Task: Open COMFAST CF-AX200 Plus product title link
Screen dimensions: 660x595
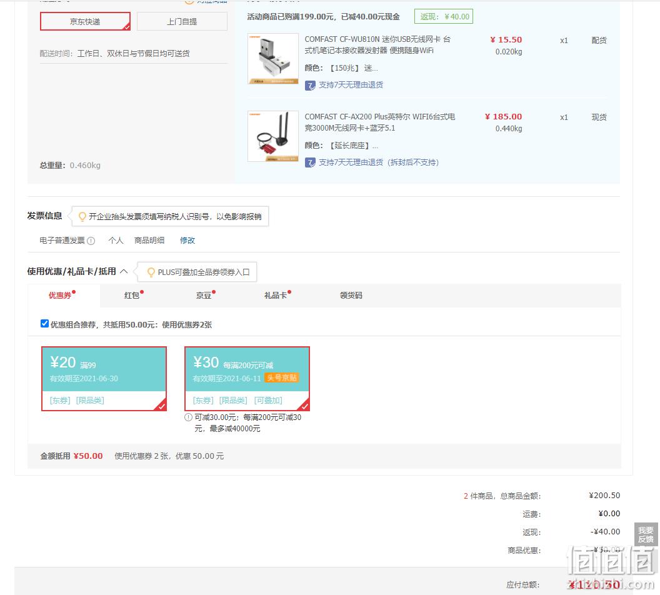Action: [x=379, y=122]
